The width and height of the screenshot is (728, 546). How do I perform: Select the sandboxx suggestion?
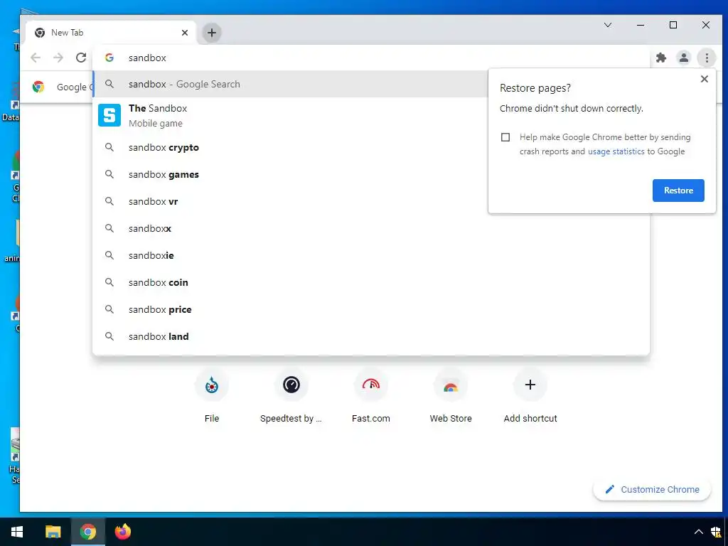pyautogui.click(x=371, y=228)
